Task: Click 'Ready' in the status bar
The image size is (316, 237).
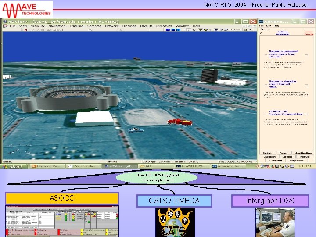Action: (x=7, y=162)
